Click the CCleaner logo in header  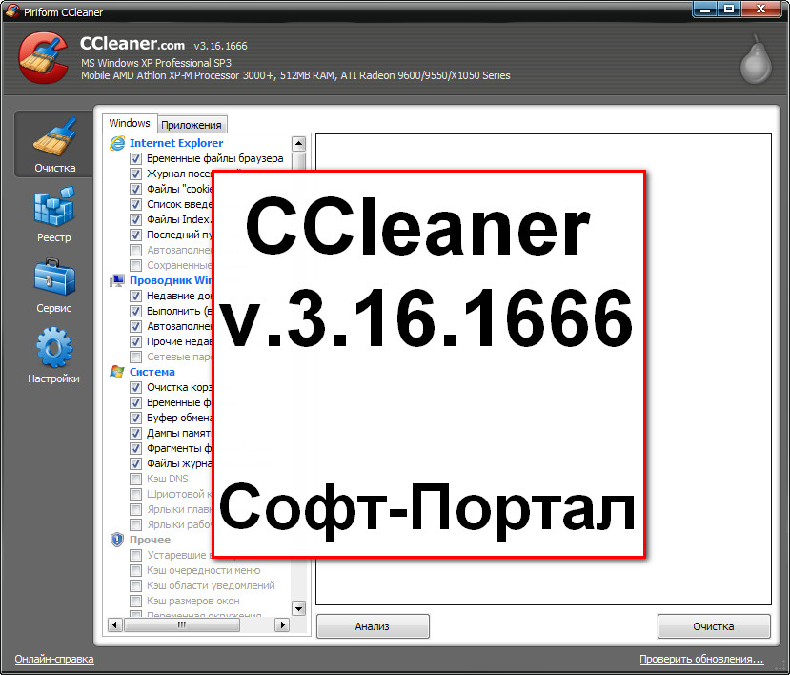[43, 57]
